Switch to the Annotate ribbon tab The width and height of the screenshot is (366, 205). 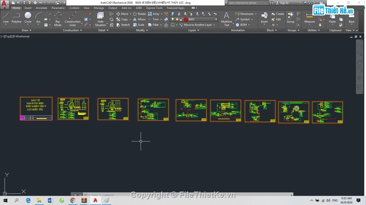tap(41, 8)
